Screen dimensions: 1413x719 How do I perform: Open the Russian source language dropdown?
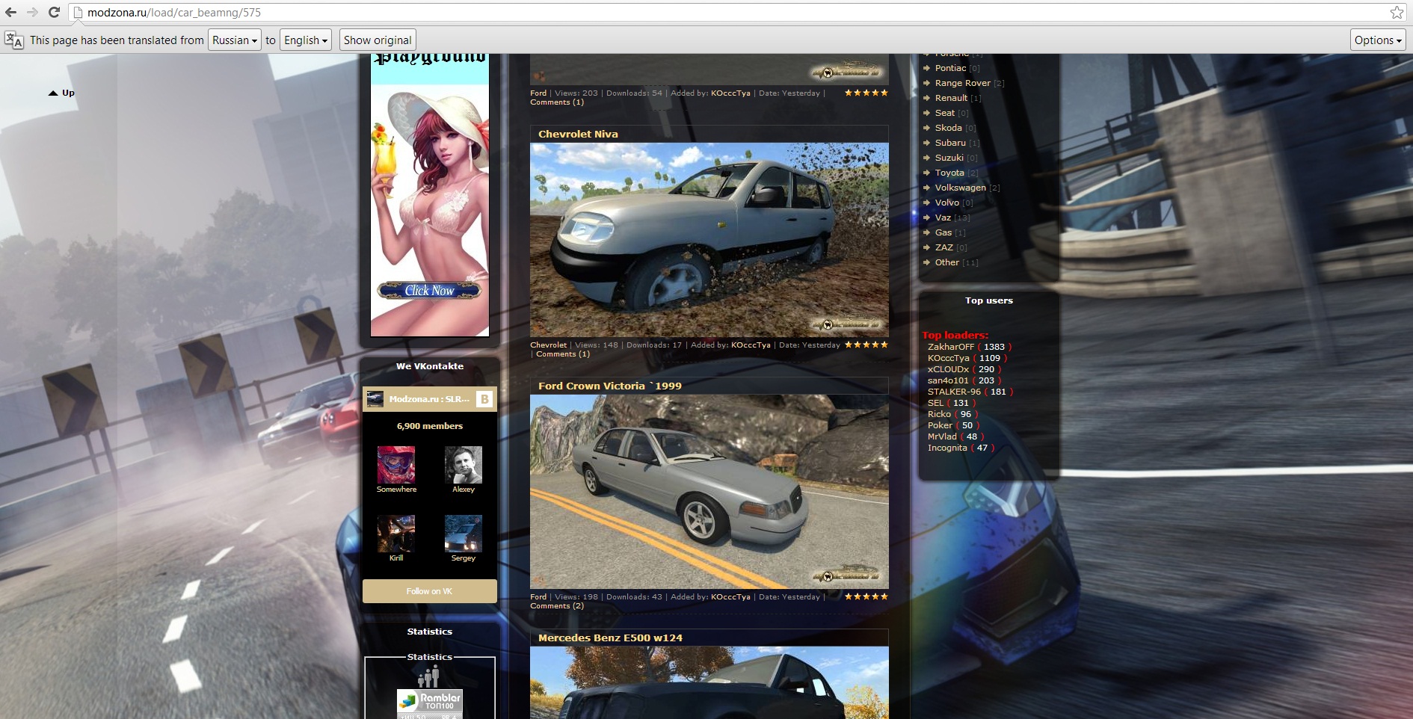tap(235, 40)
